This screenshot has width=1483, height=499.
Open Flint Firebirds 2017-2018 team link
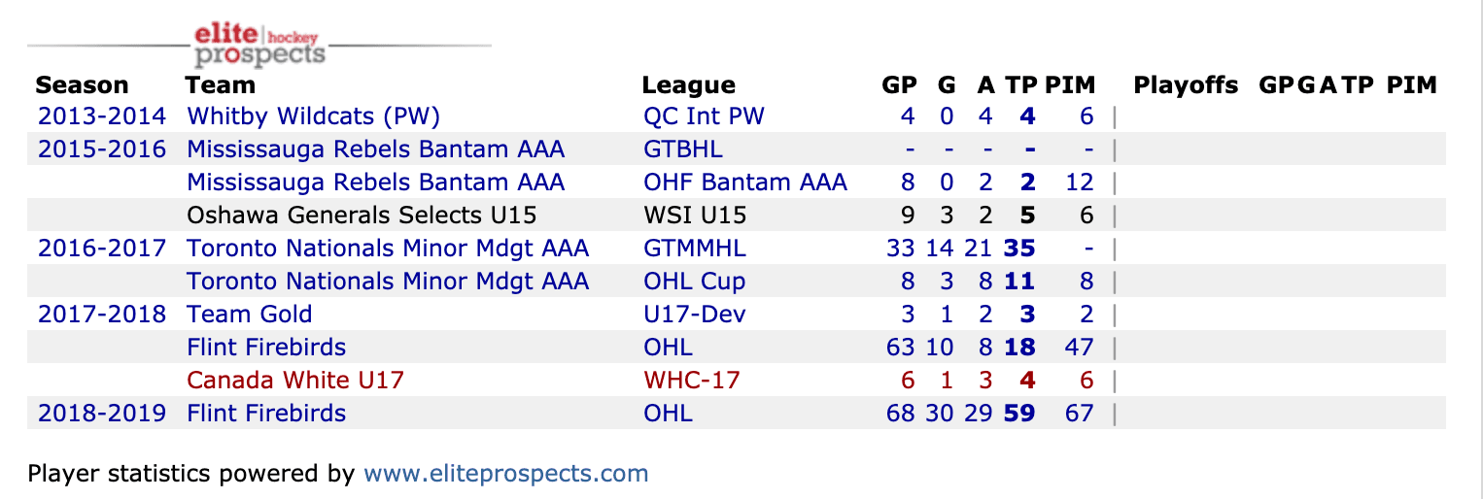coord(266,348)
